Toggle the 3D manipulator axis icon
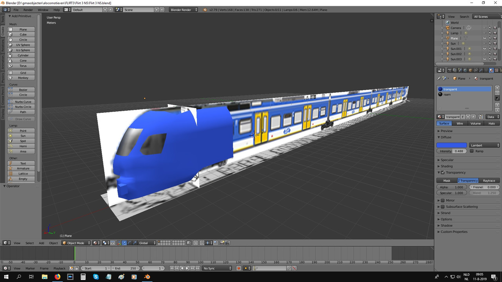Screen dimensions: 502x282 [119, 243]
